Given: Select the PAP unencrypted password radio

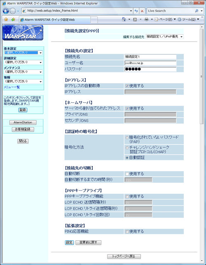Looking at the screenshot, I should [127, 137].
